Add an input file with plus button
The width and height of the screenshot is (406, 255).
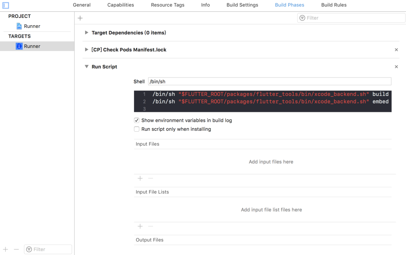coord(140,178)
